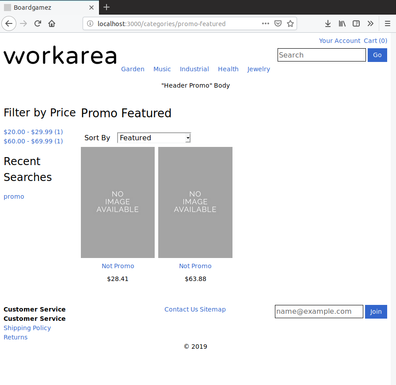
Task: Open the Firefox hamburger menu
Action: [x=388, y=23]
